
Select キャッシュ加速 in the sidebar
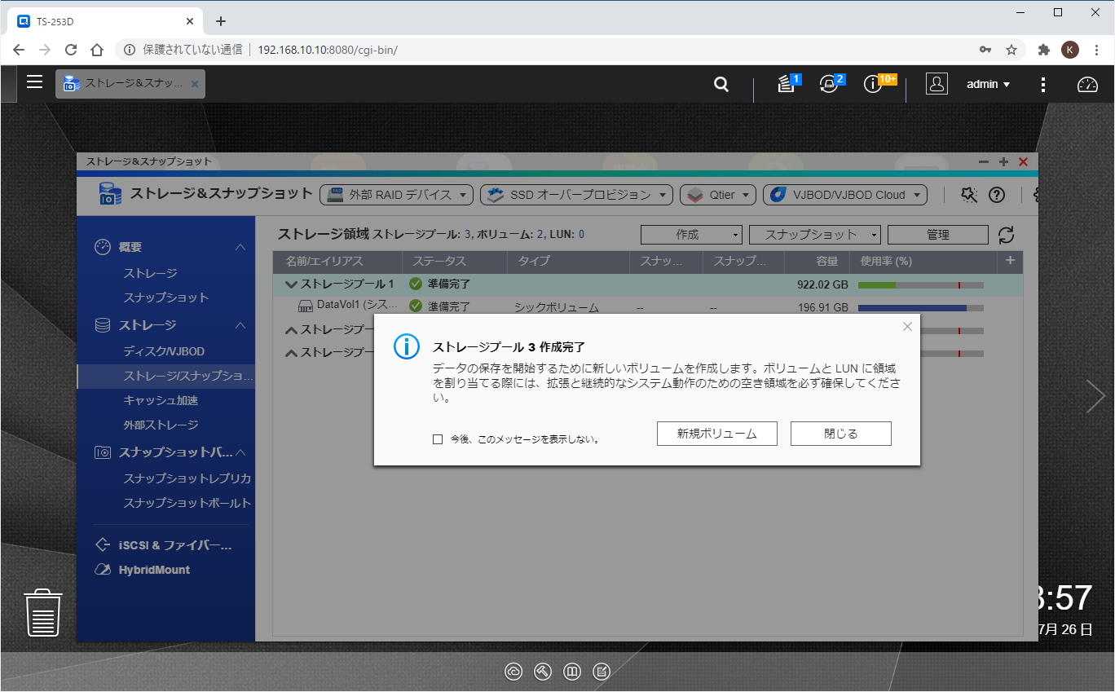coord(161,400)
